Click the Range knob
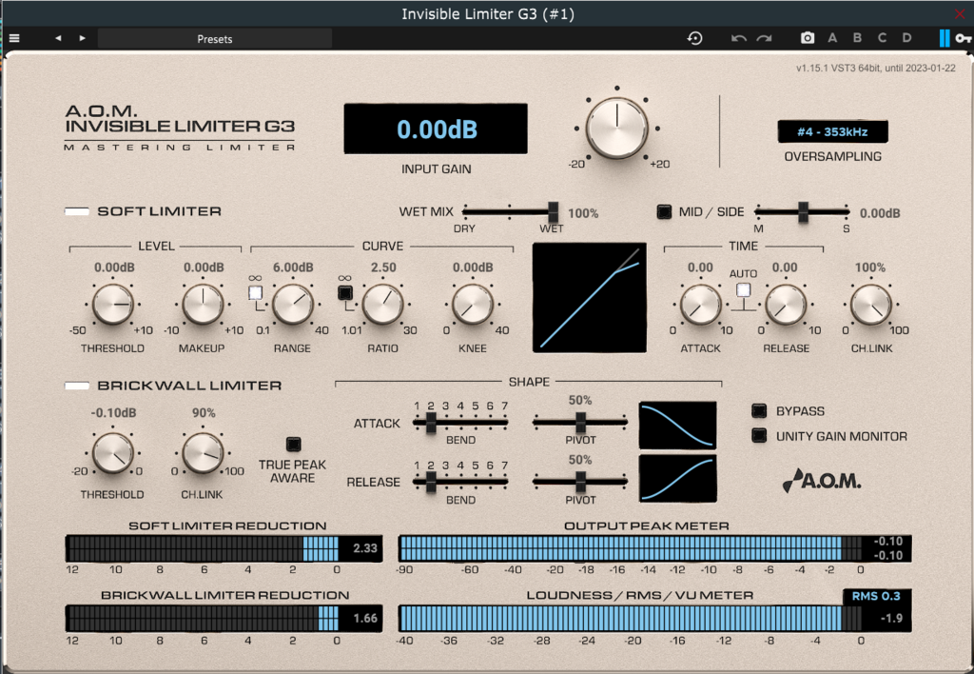Viewport: 974px width, 674px height. pyautogui.click(x=293, y=304)
